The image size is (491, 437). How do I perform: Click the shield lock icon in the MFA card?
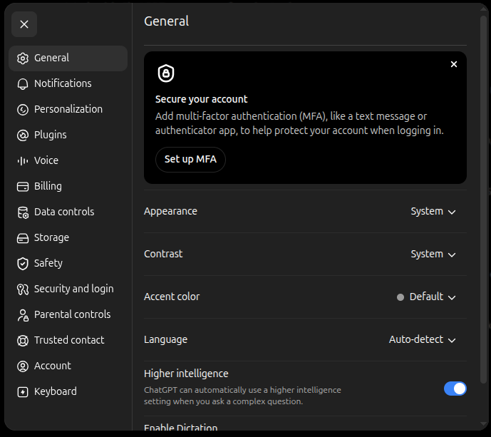point(165,73)
